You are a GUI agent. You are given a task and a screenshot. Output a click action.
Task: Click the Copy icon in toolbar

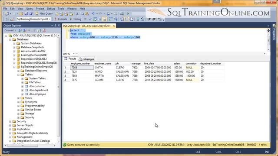coord(82,13)
